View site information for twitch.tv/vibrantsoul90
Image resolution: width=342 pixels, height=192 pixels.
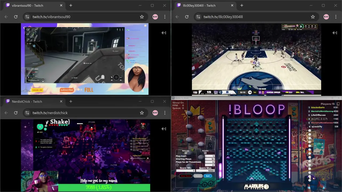[x=27, y=17]
